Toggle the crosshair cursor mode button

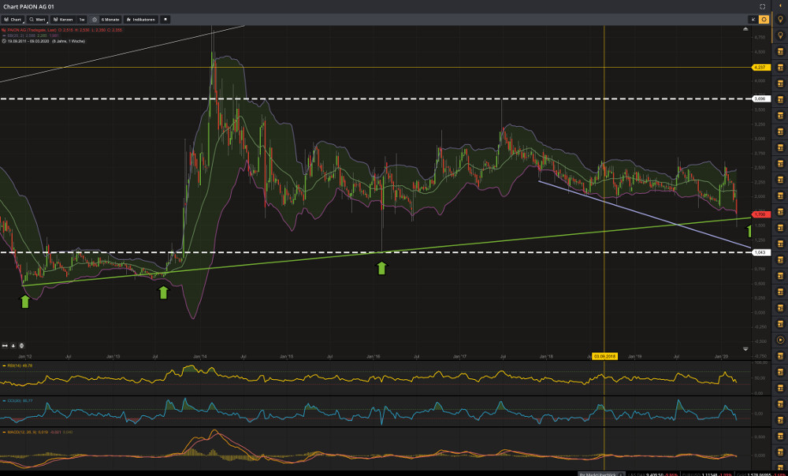tap(753, 20)
